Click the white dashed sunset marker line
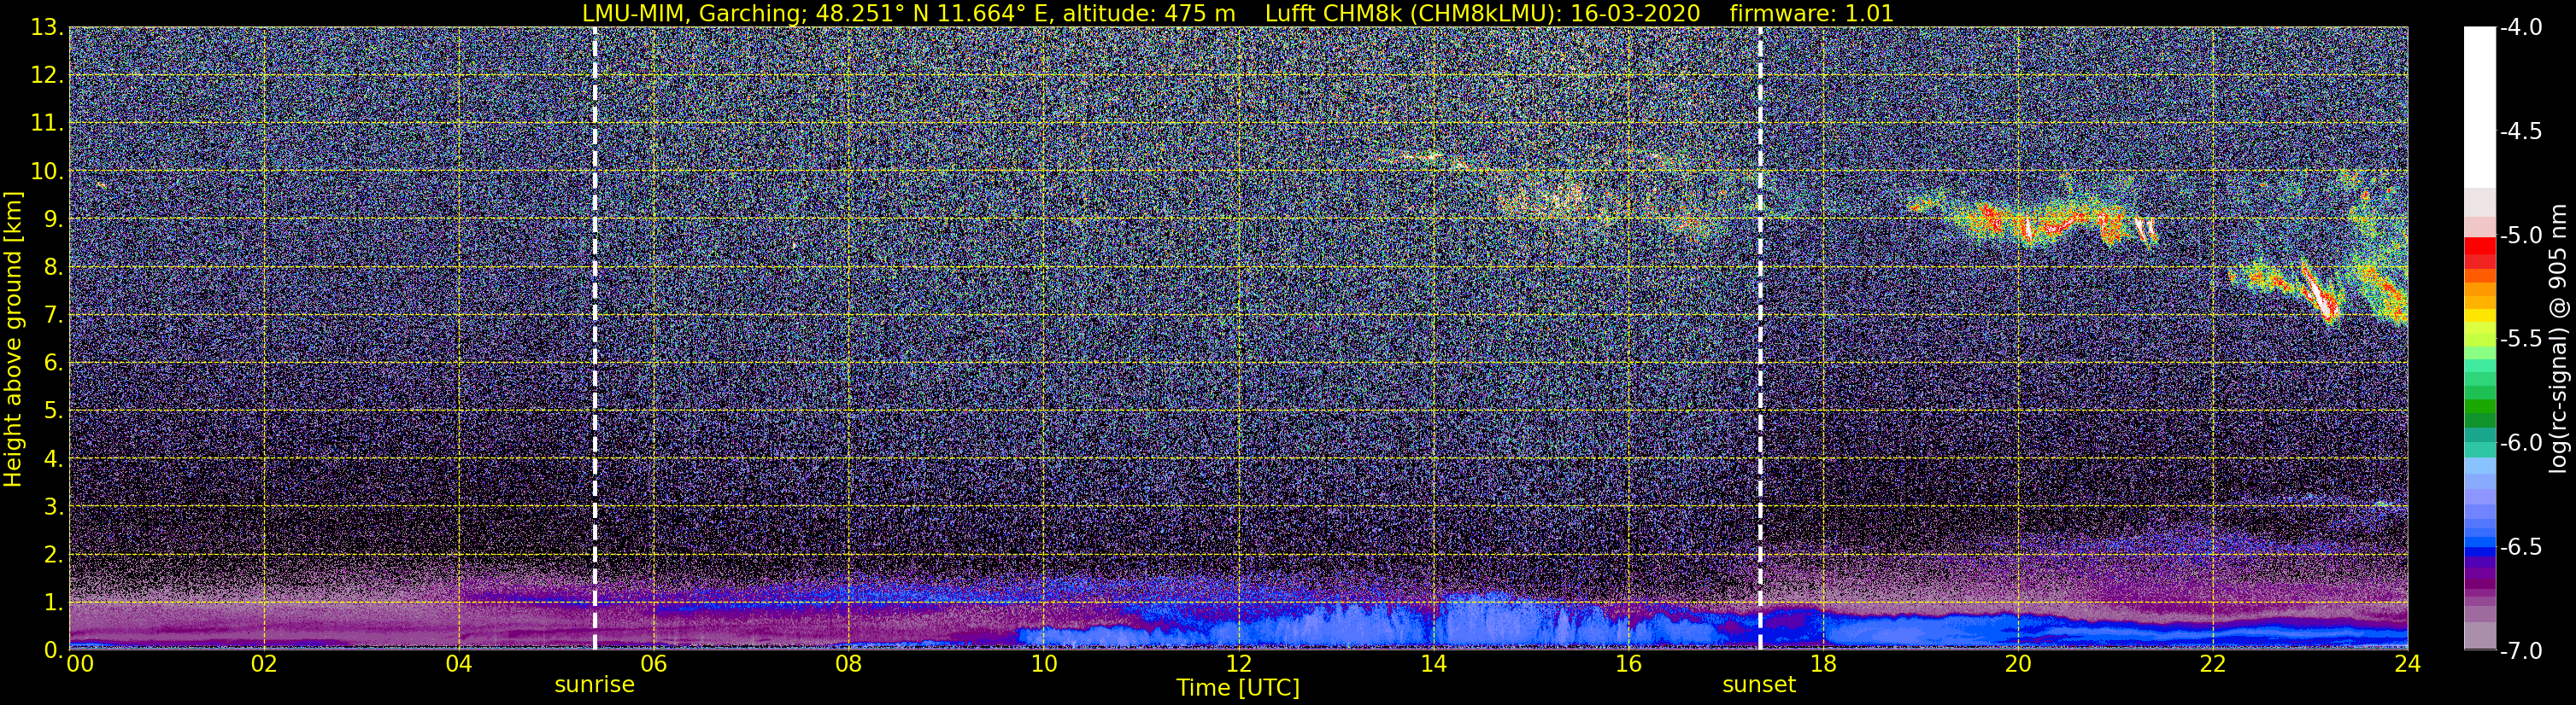This screenshot has height=705, width=2576. coord(1760,339)
